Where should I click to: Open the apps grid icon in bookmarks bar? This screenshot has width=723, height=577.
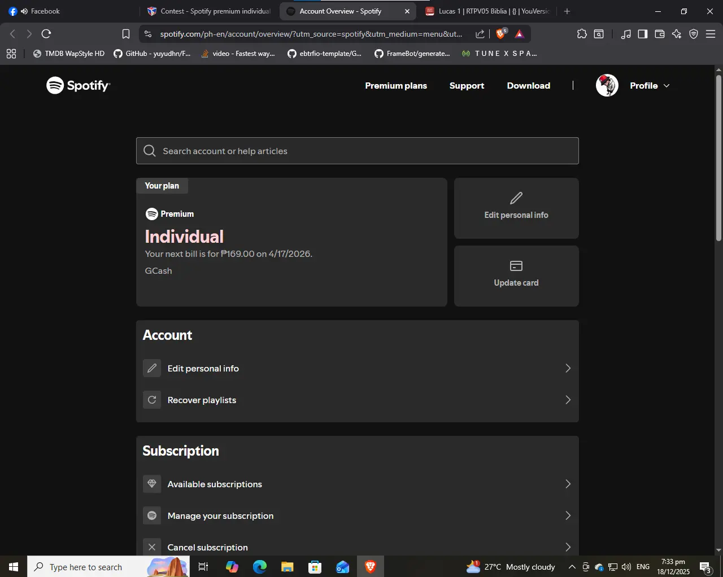pyautogui.click(x=11, y=54)
